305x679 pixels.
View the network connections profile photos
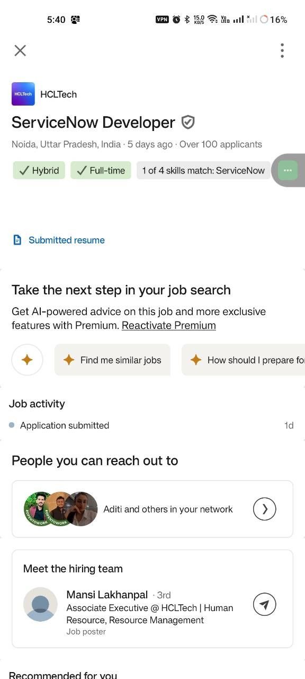click(x=61, y=509)
